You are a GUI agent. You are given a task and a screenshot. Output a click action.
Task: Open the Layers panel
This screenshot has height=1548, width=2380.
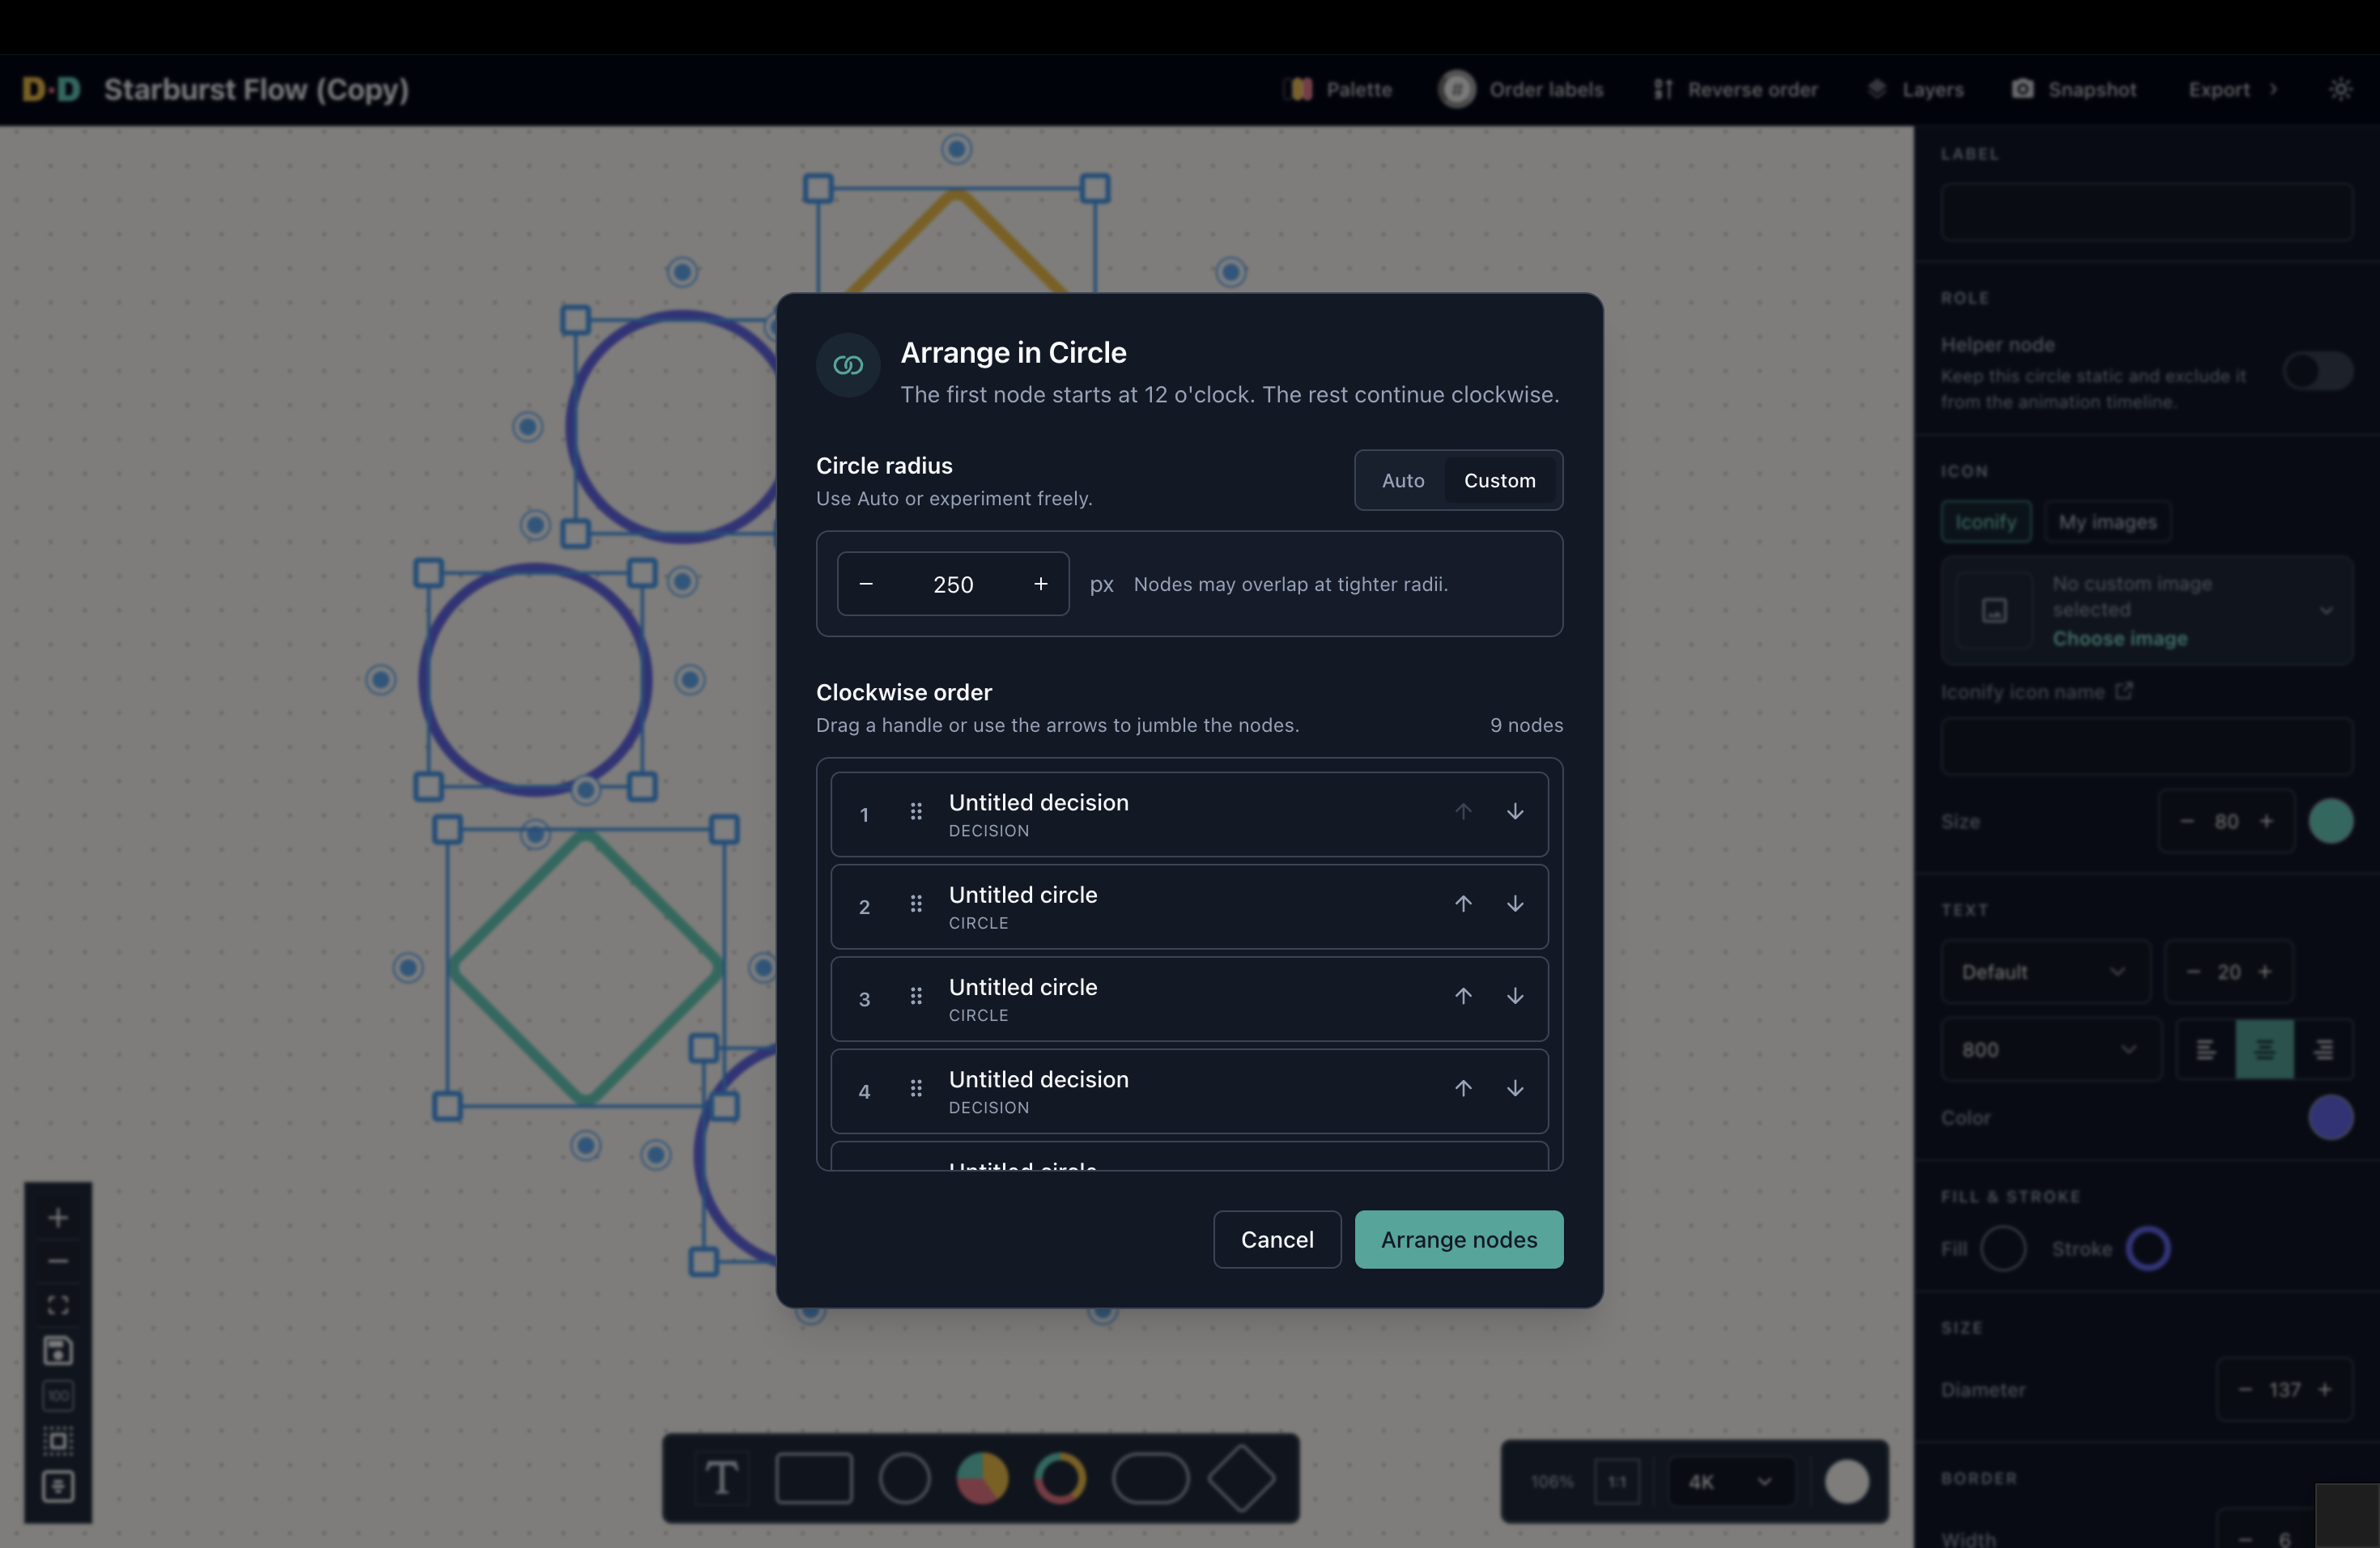(x=1916, y=90)
